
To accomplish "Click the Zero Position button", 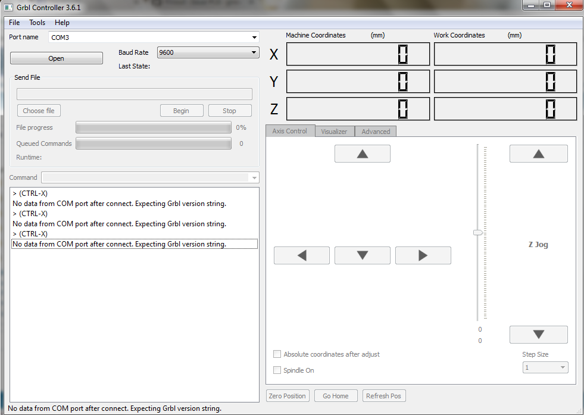I will (x=287, y=396).
